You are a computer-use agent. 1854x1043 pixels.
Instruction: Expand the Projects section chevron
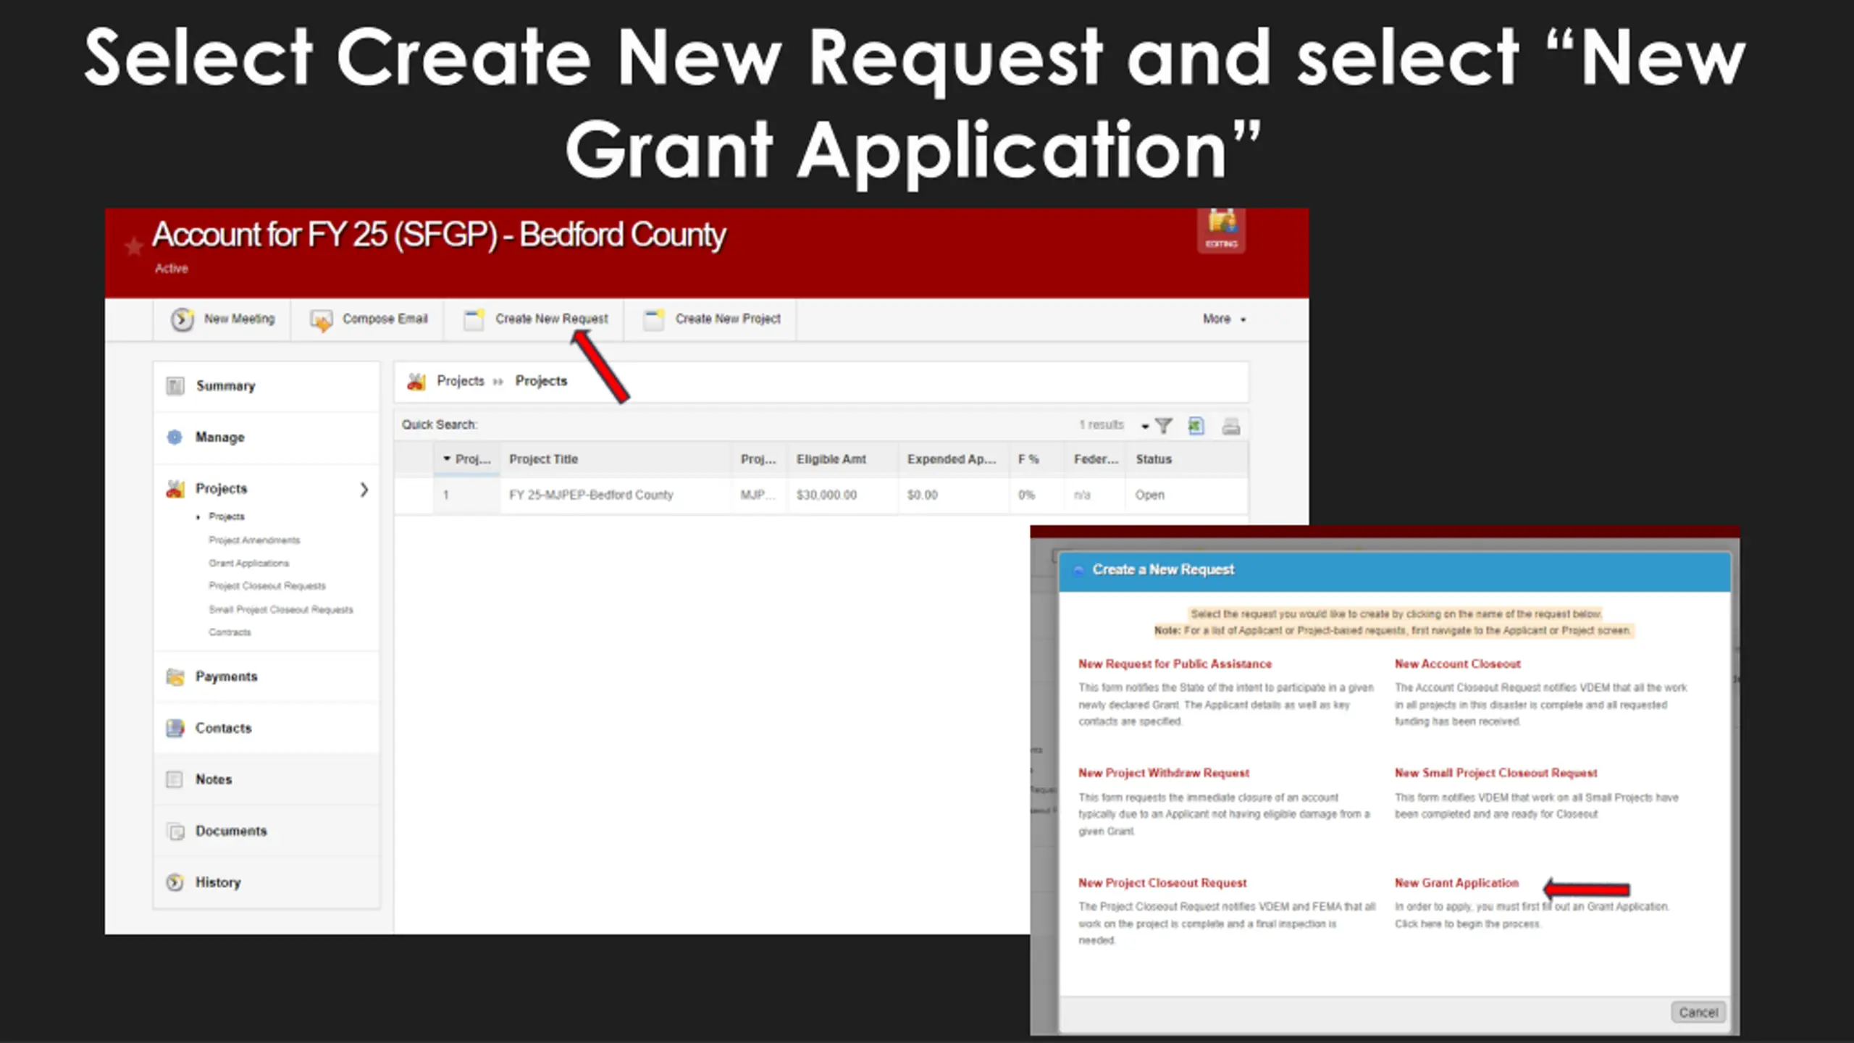[x=364, y=490]
